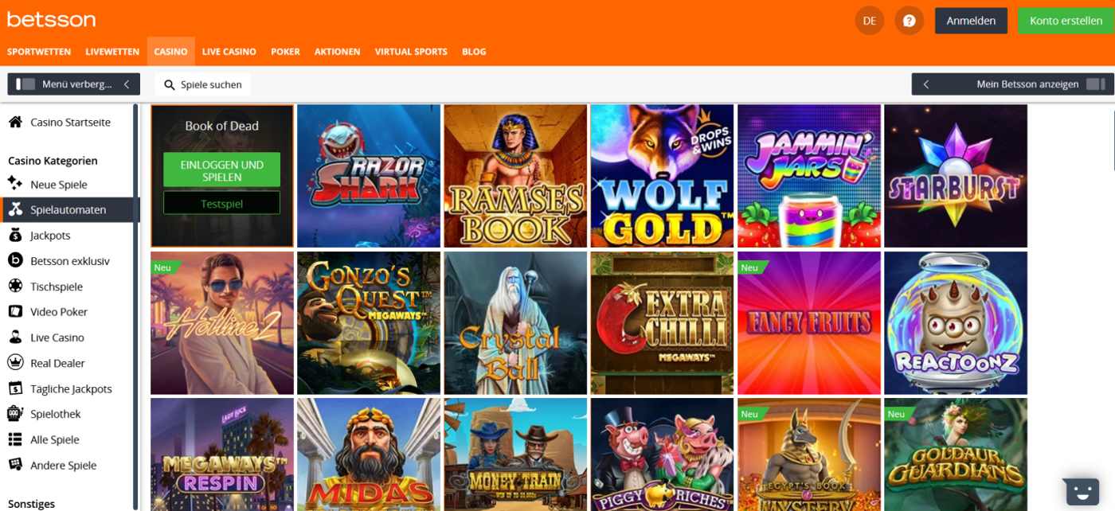The width and height of the screenshot is (1115, 511).
Task: Open the Starburst game thumbnail
Action: coord(956,176)
